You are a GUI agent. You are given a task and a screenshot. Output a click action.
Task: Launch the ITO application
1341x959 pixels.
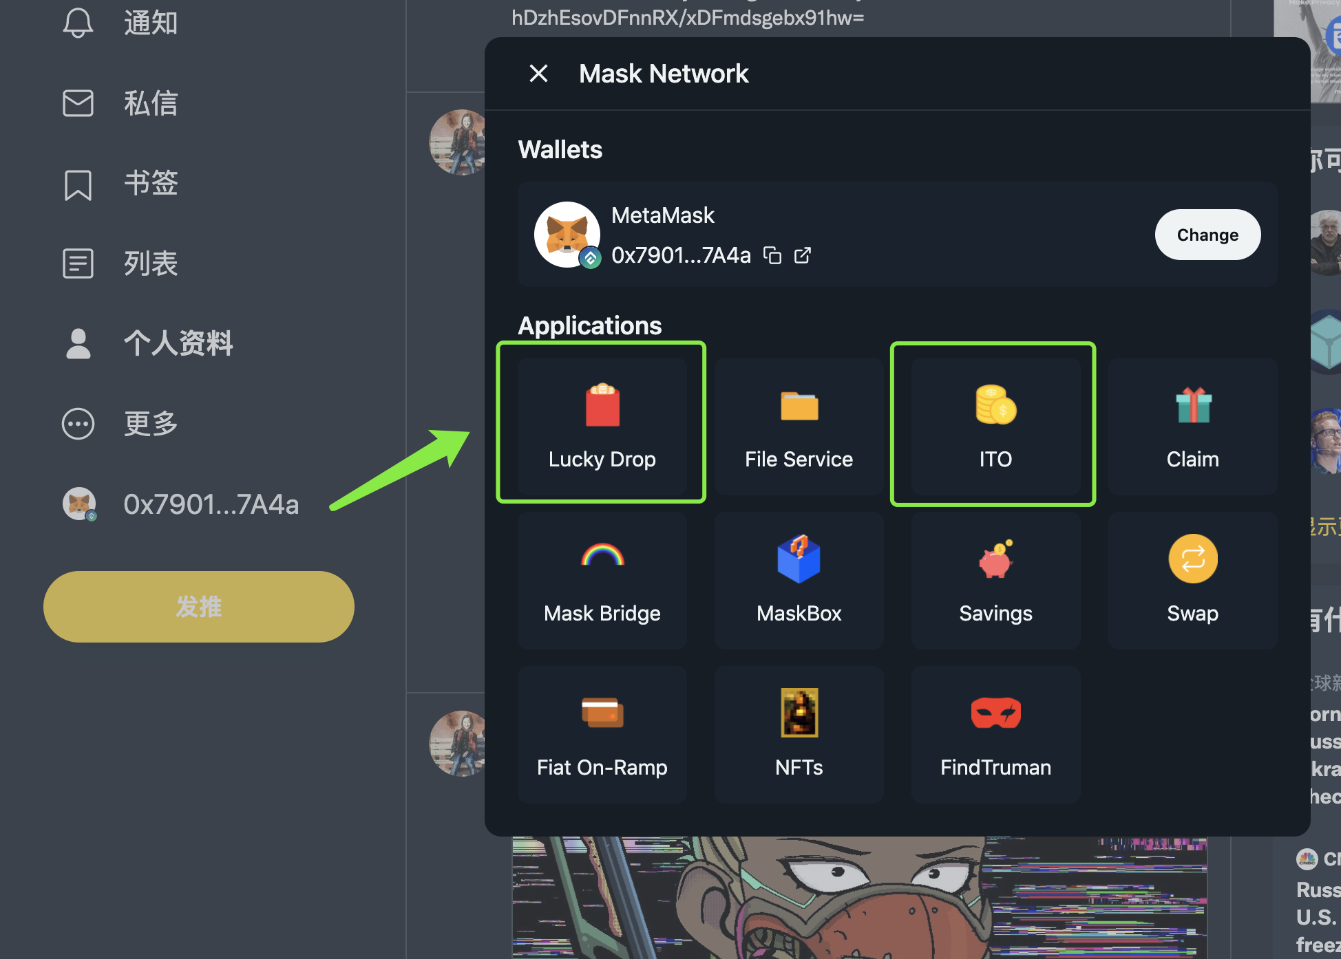[995, 426]
